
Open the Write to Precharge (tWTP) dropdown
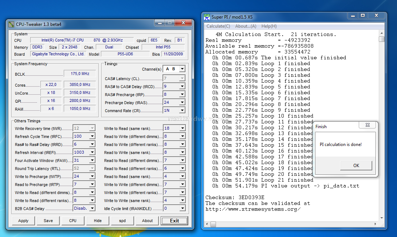(92, 176)
